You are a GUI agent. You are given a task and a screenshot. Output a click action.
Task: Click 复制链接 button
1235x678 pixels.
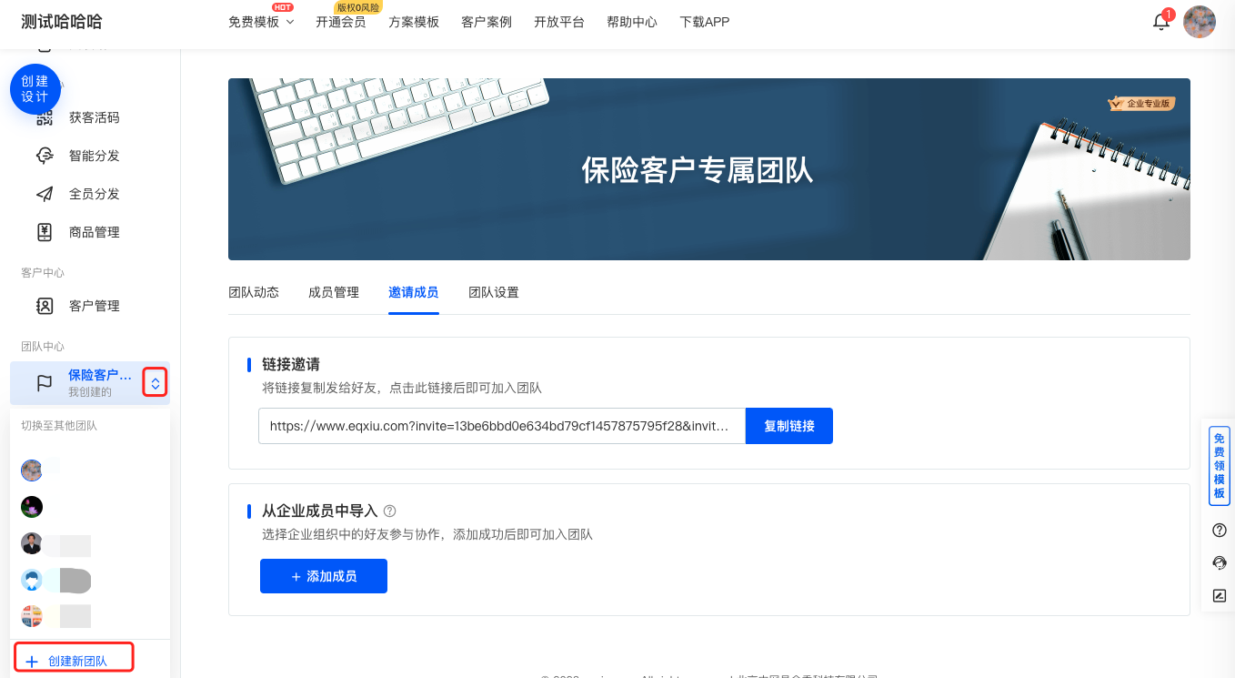pyautogui.click(x=789, y=426)
